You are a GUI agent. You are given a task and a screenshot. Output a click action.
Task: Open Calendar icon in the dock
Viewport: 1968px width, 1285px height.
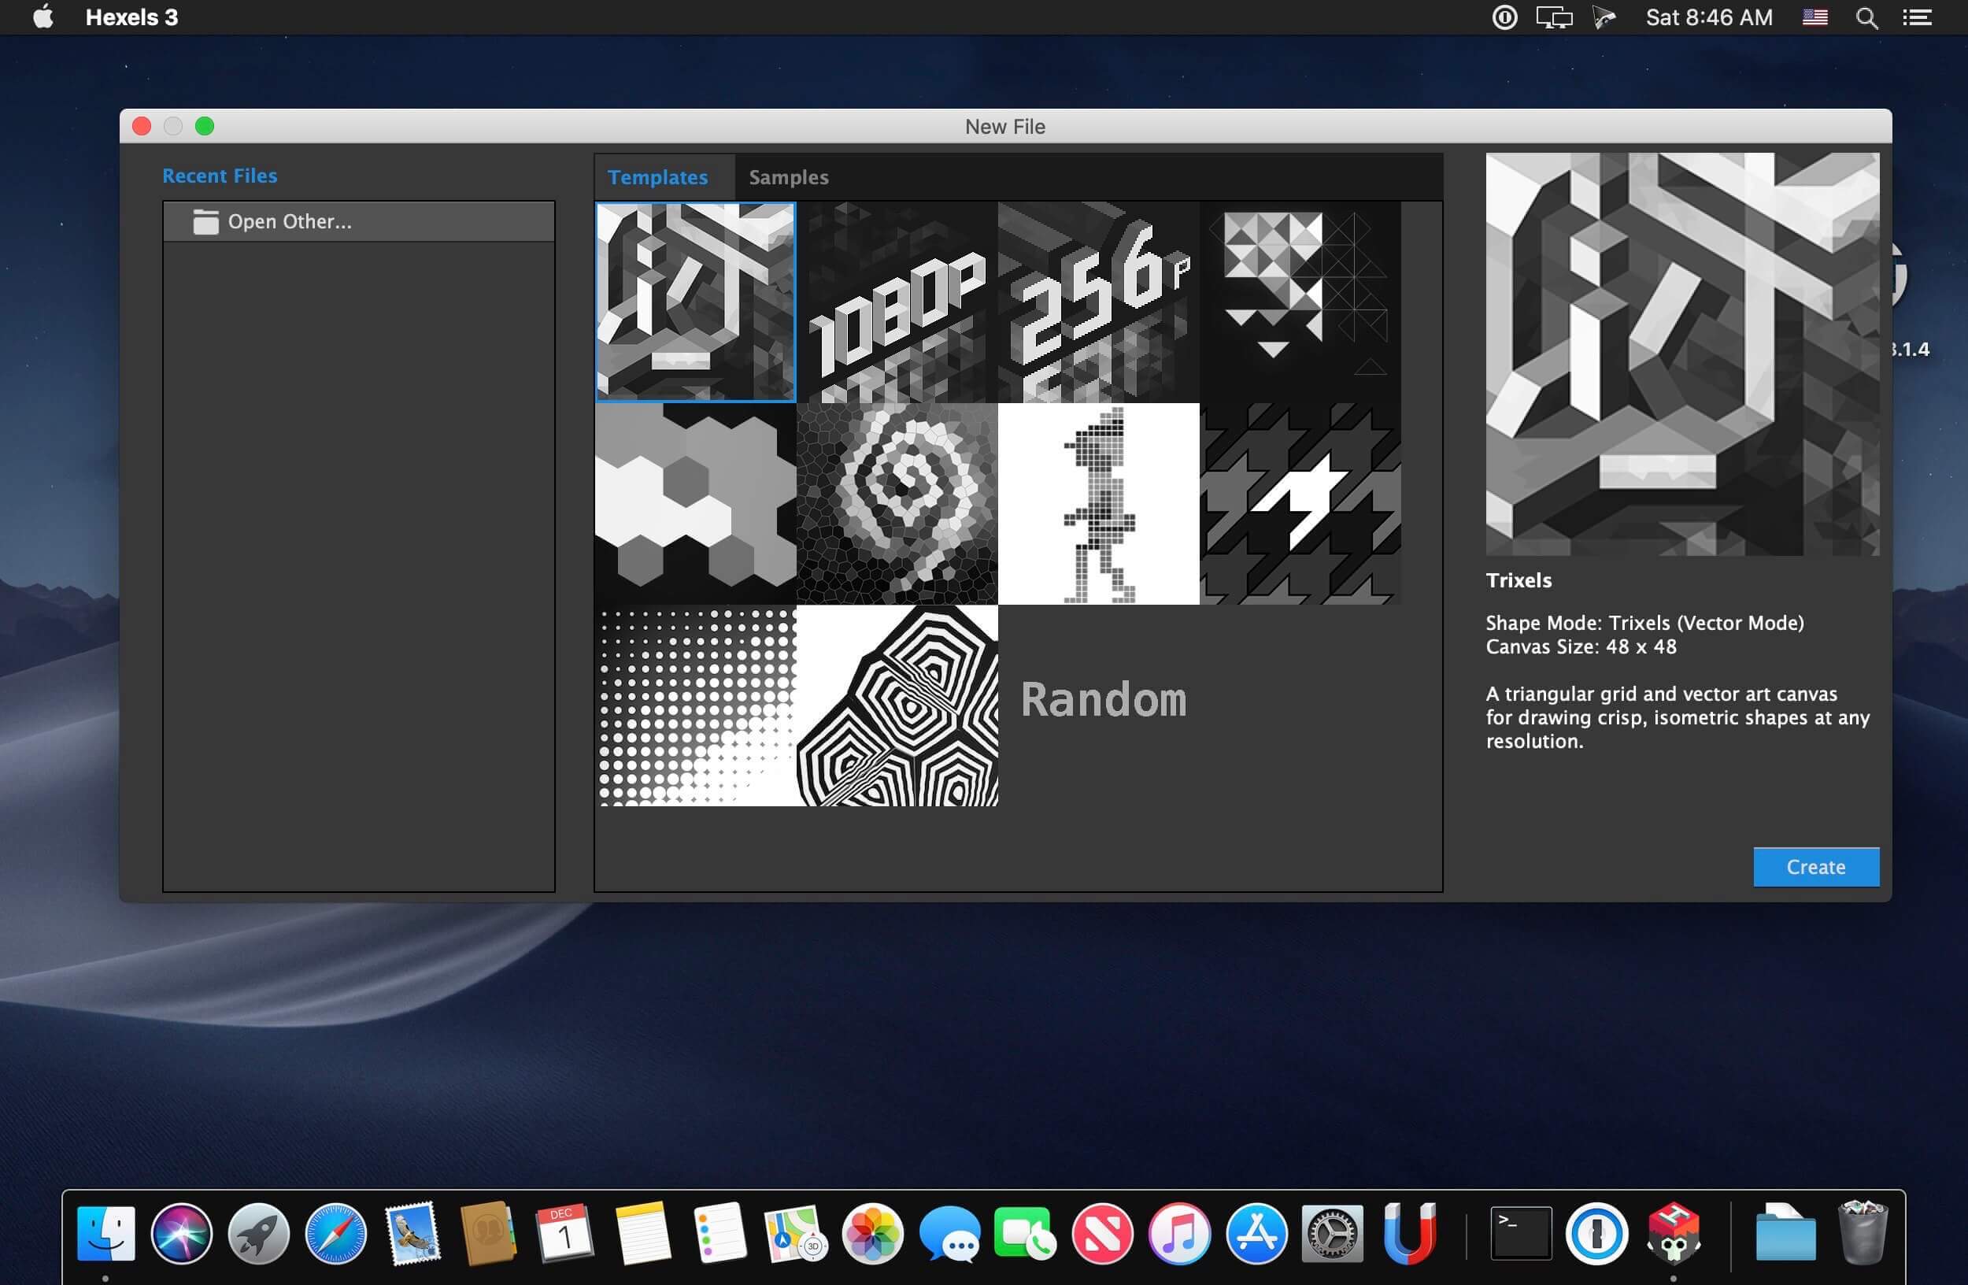565,1233
